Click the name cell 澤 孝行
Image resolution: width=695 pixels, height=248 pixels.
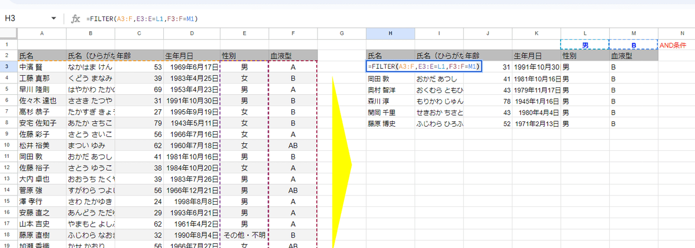tap(42, 201)
